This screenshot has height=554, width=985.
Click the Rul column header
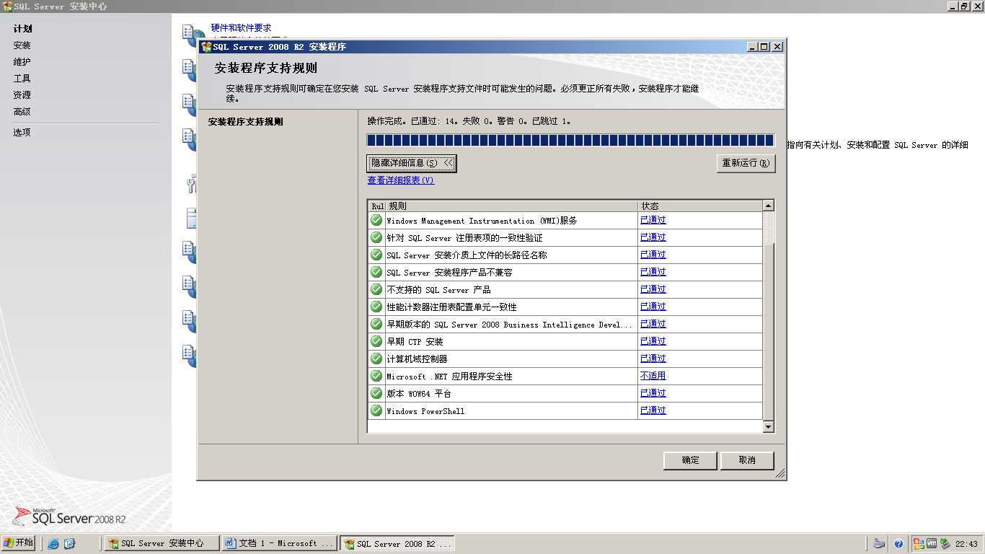(377, 206)
